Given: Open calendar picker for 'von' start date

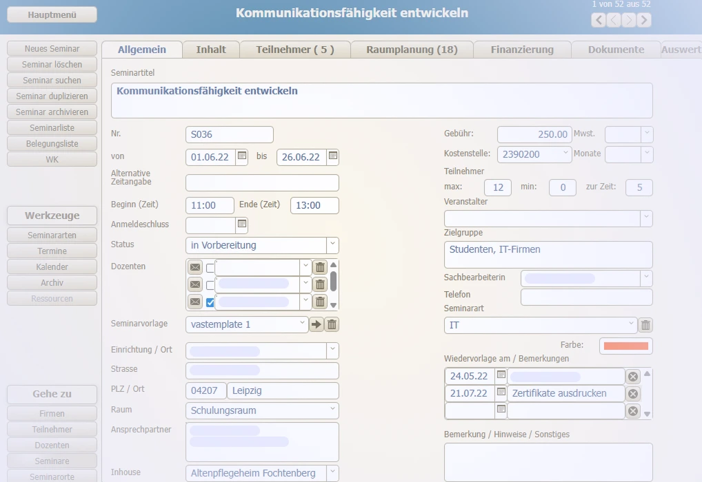Looking at the screenshot, I should [x=242, y=156].
